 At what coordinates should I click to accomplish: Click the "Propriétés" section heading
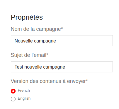pos(27,17)
